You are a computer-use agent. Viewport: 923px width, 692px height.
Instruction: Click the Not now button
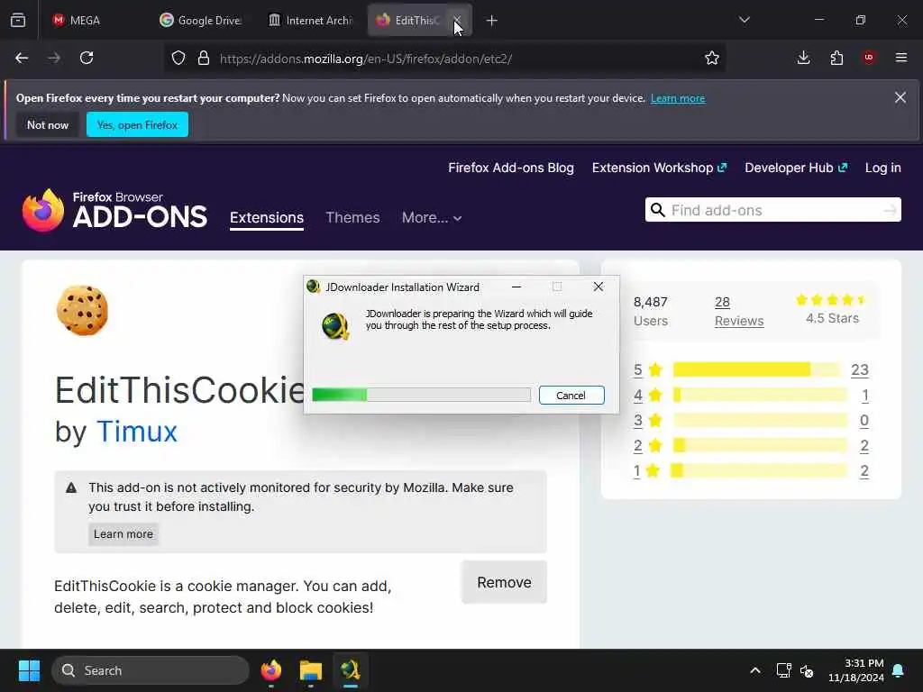48,124
